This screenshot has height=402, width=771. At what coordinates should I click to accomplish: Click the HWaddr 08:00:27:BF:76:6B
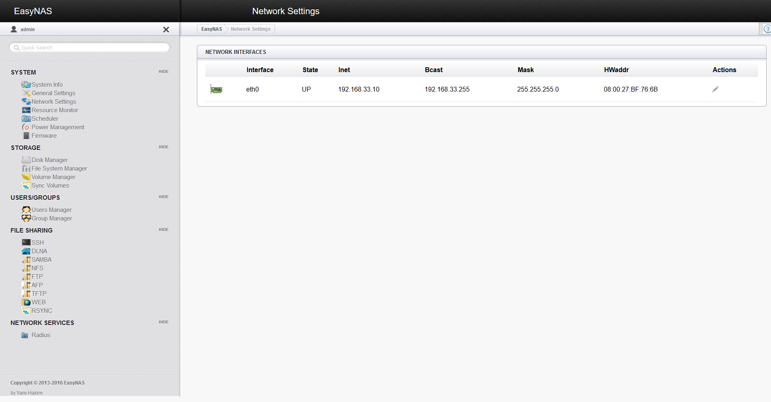click(631, 90)
